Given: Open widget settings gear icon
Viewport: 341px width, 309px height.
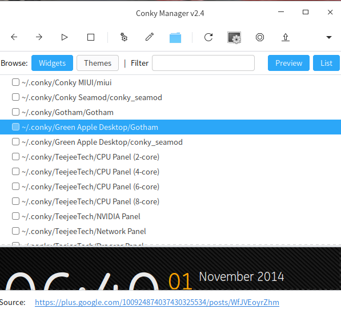Looking at the screenshot, I should tap(124, 37).
